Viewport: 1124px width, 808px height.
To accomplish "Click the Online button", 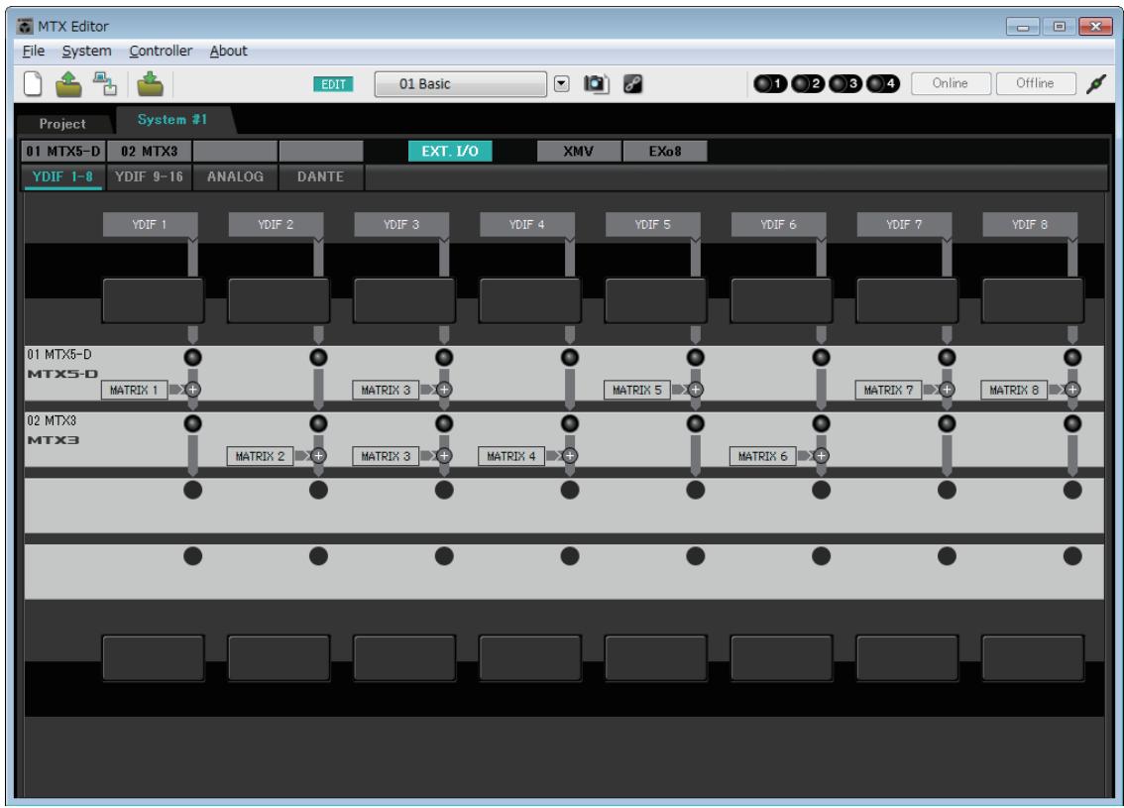I will pyautogui.click(x=951, y=83).
